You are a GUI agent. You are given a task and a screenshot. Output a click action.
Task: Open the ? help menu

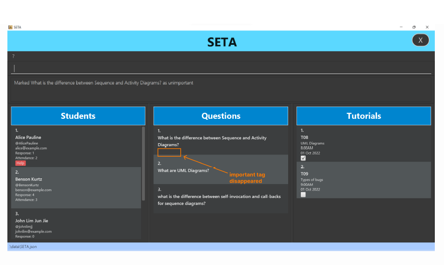[x=13, y=56]
